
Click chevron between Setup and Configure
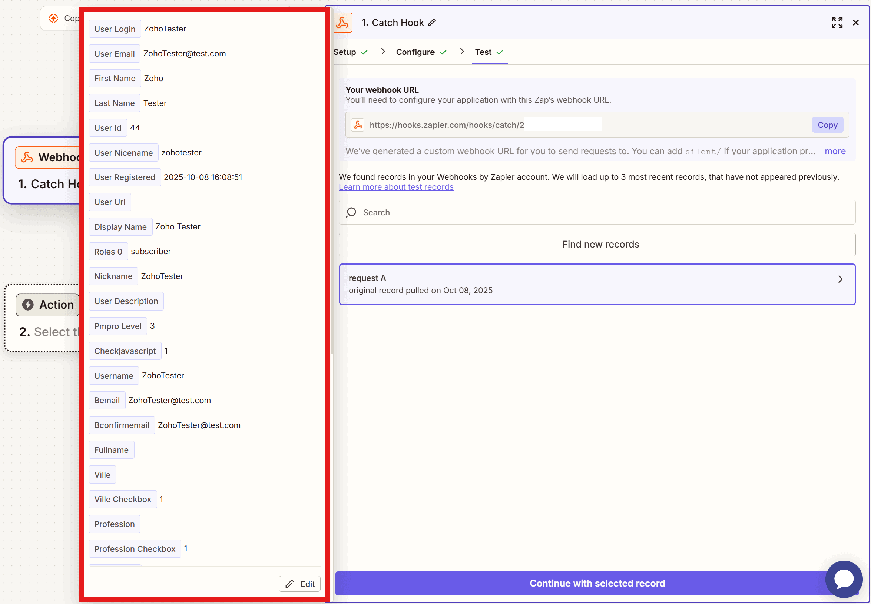click(x=383, y=52)
